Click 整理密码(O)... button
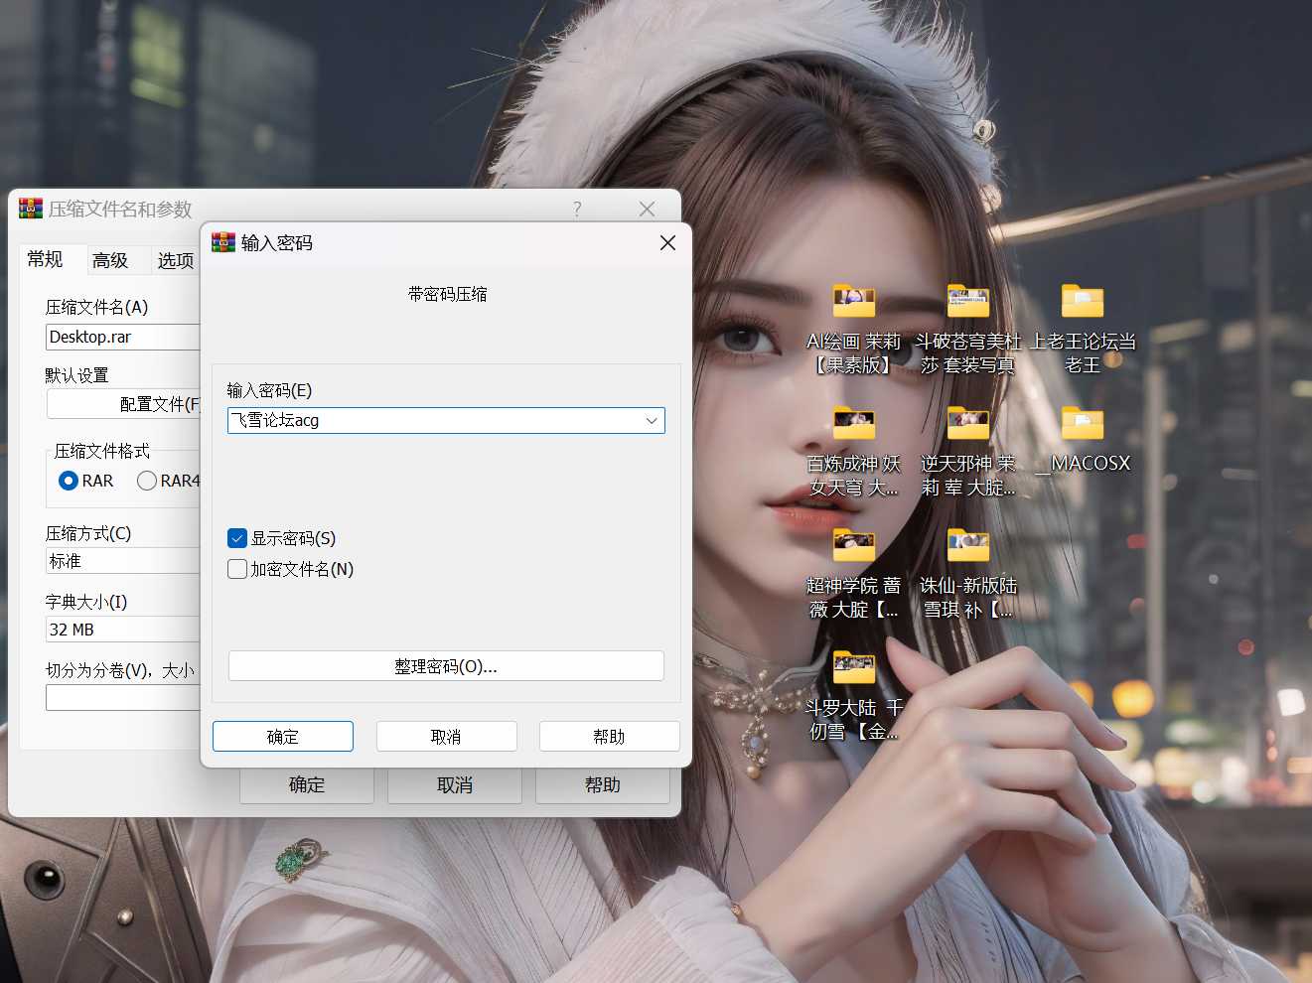The width and height of the screenshot is (1312, 983). 446,666
